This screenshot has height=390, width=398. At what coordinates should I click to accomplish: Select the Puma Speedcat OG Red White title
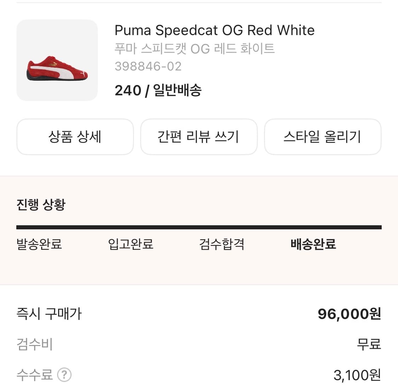(x=214, y=30)
